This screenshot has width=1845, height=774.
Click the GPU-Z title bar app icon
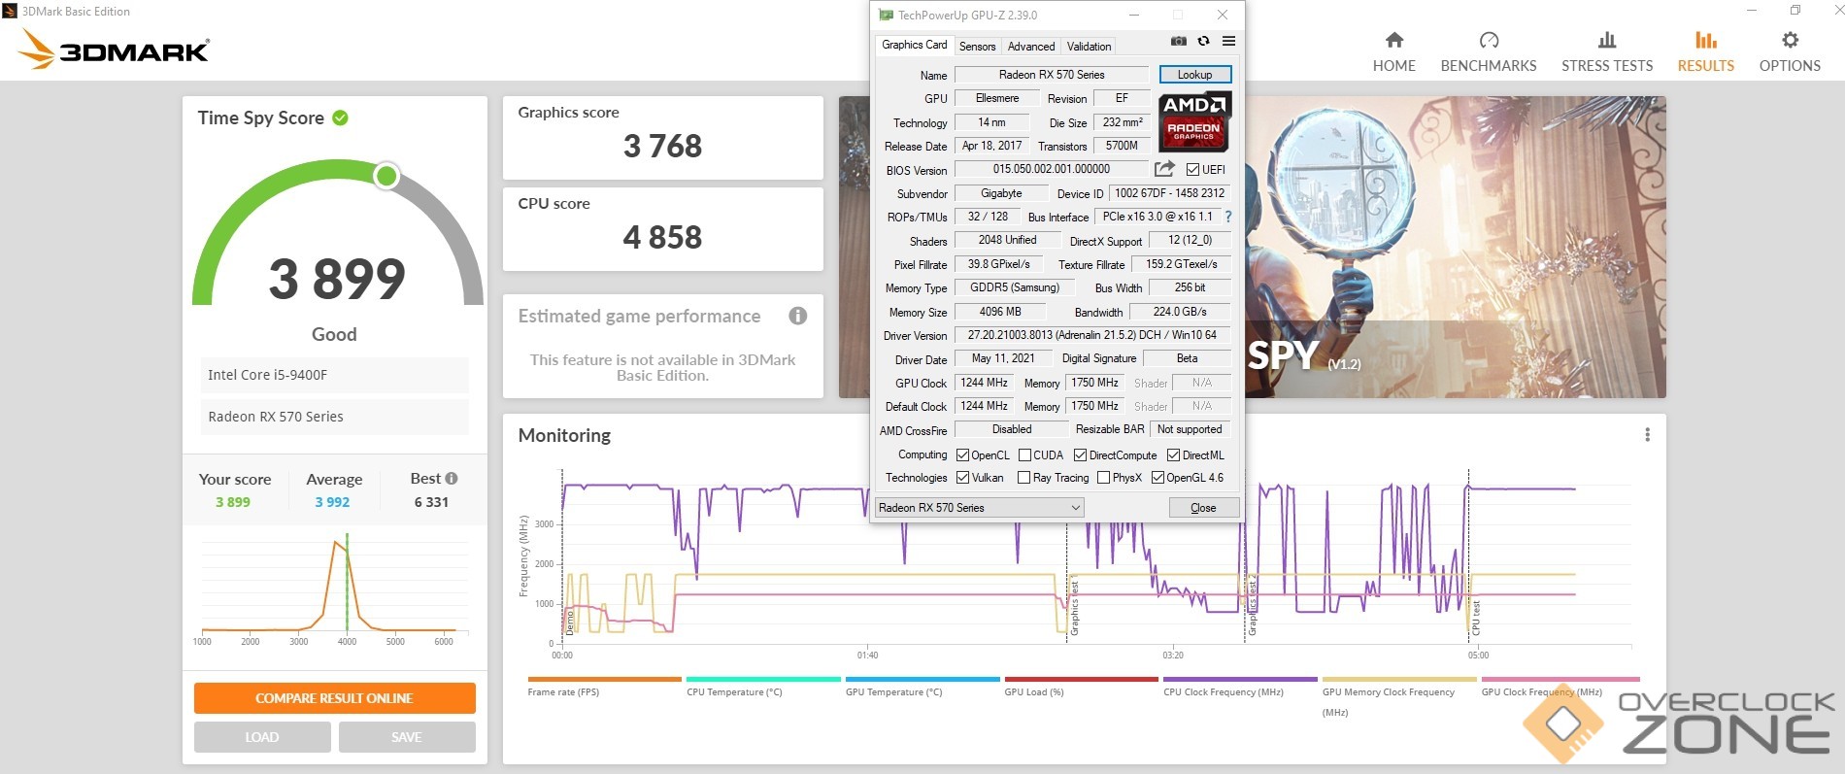(885, 15)
